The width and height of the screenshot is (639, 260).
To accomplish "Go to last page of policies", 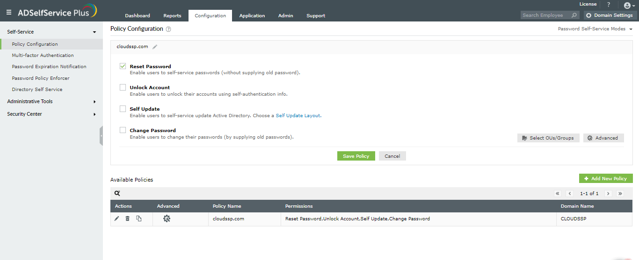I will pos(620,193).
